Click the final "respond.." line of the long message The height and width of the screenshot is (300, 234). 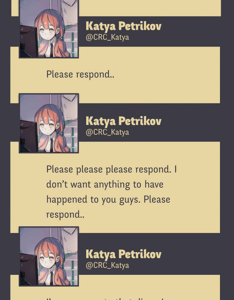pyautogui.click(x=65, y=215)
